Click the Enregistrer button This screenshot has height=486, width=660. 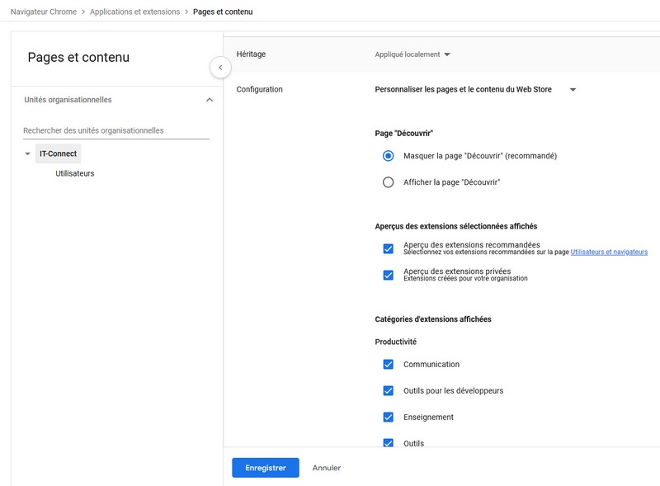pyautogui.click(x=266, y=468)
